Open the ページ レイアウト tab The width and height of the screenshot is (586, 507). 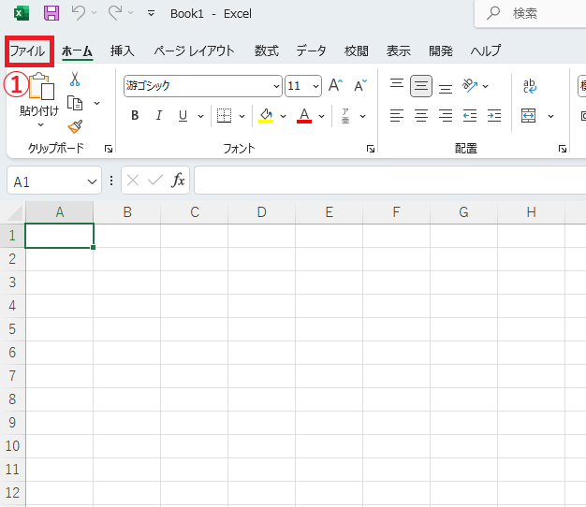[194, 51]
